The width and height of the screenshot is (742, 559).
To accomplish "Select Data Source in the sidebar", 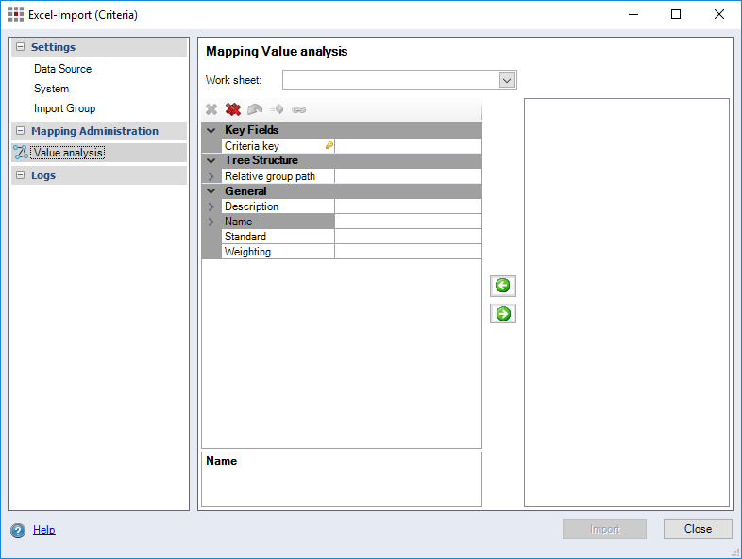I will pos(62,69).
